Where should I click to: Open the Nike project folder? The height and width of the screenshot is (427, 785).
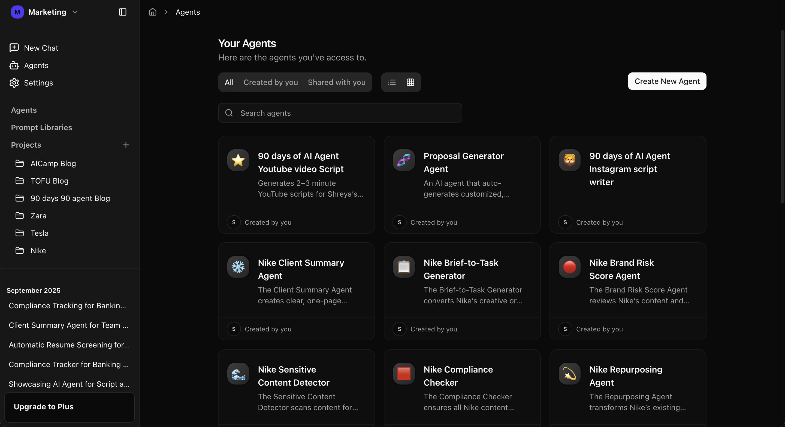(x=38, y=250)
